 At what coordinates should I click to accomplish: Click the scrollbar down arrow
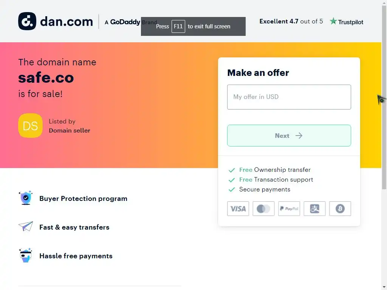tap(384, 287)
